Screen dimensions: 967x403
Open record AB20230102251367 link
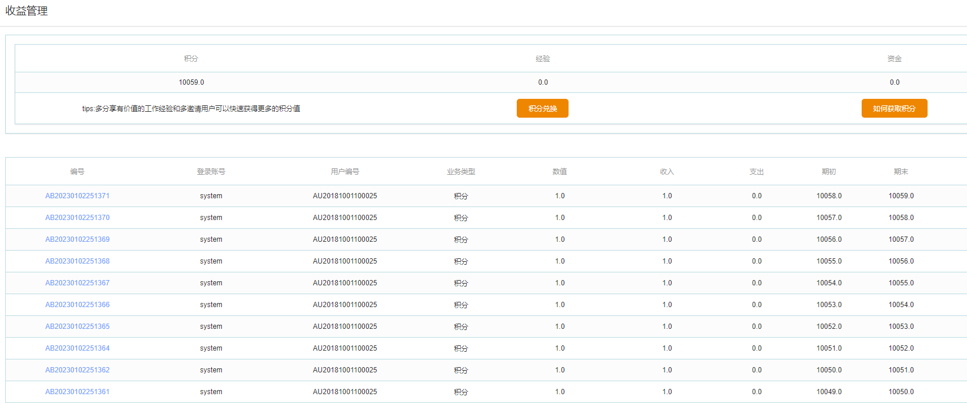77,283
